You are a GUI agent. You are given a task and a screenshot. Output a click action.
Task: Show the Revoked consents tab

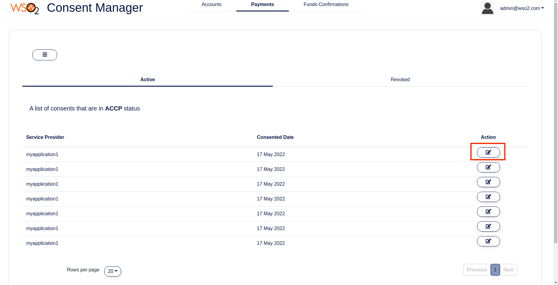click(x=400, y=80)
